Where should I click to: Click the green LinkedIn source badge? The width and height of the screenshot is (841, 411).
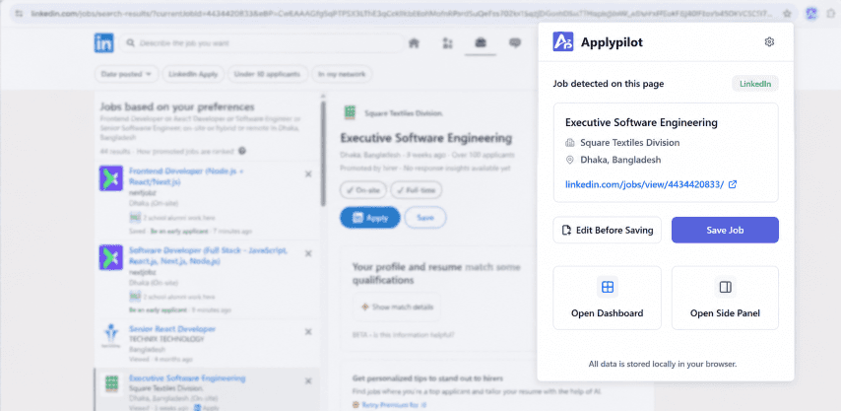(x=755, y=84)
